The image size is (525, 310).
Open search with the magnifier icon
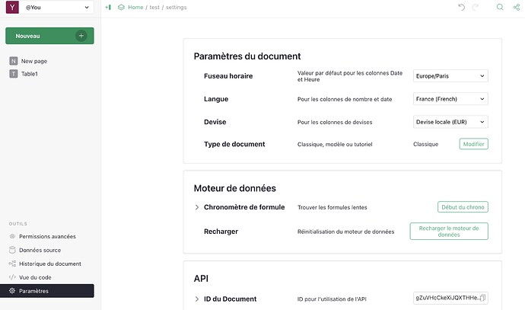pyautogui.click(x=500, y=7)
